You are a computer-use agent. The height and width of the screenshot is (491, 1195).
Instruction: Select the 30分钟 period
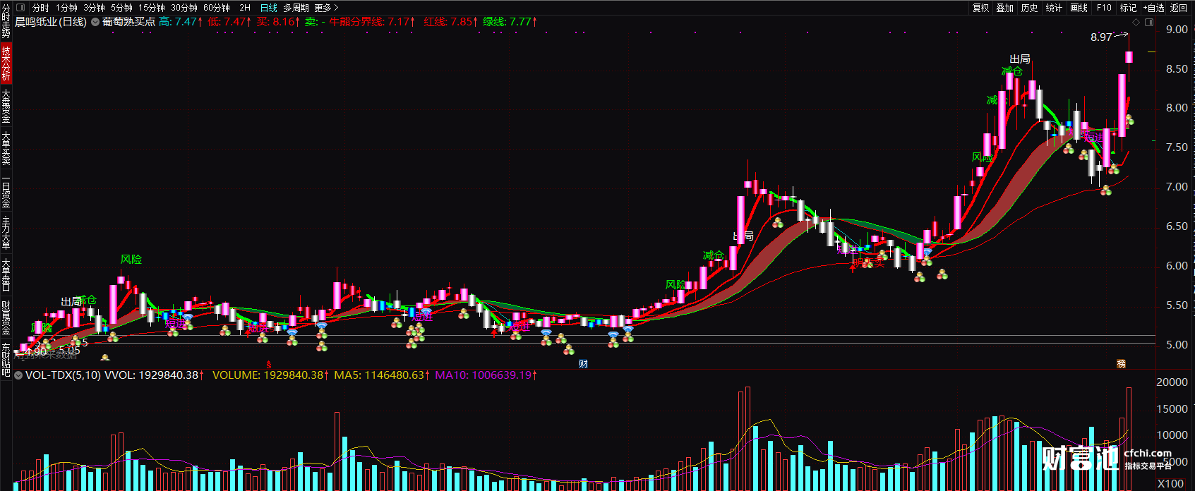(184, 8)
